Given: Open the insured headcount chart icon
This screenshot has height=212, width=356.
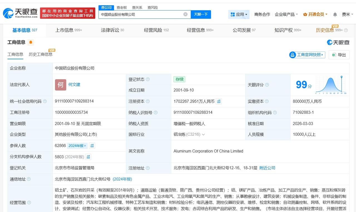Looking at the screenshot, I should 92,146.
